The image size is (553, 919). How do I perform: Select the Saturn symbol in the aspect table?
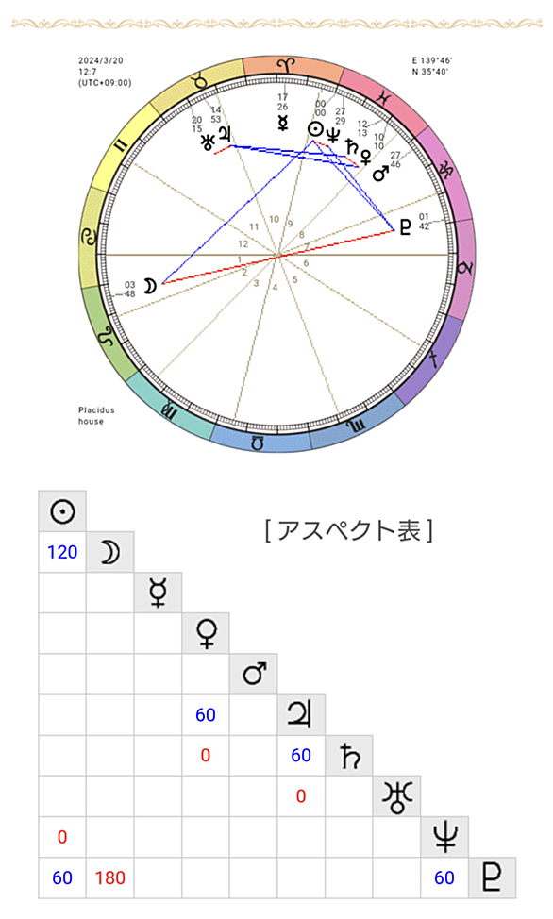(x=349, y=756)
